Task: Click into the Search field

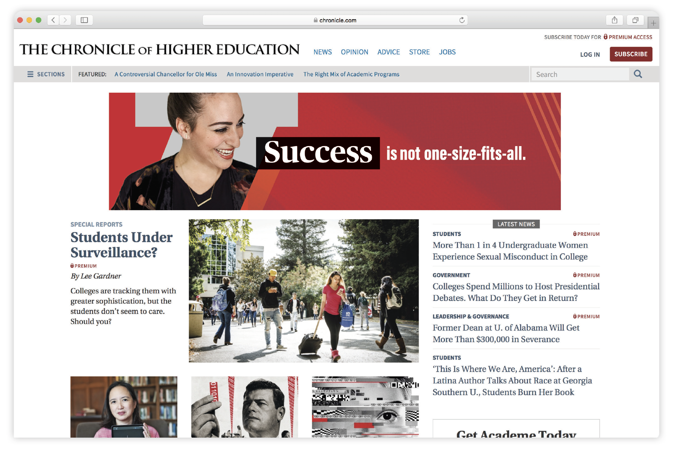Action: (580, 74)
